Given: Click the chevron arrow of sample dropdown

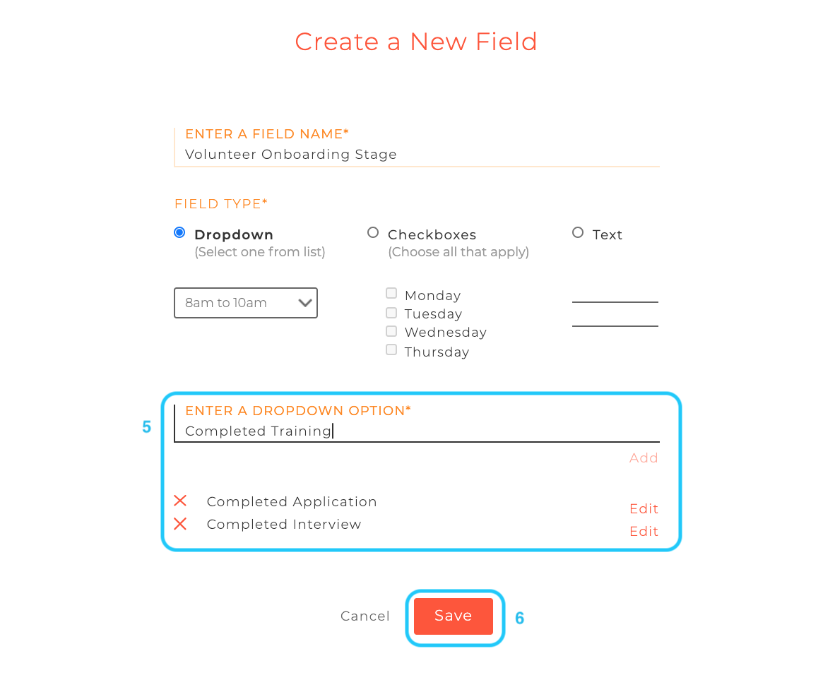Looking at the screenshot, I should point(305,303).
